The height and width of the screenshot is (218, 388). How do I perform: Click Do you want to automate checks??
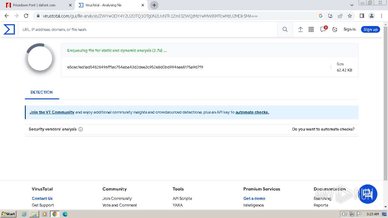(323, 129)
